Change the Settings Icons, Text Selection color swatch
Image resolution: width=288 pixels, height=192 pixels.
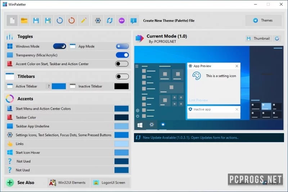(x=121, y=135)
